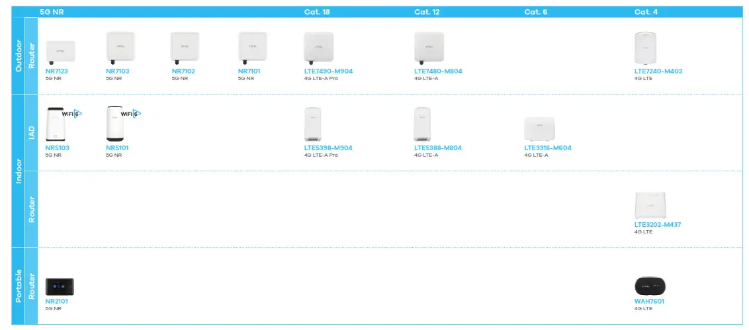Select the Cat. 4 column header

[646, 12]
